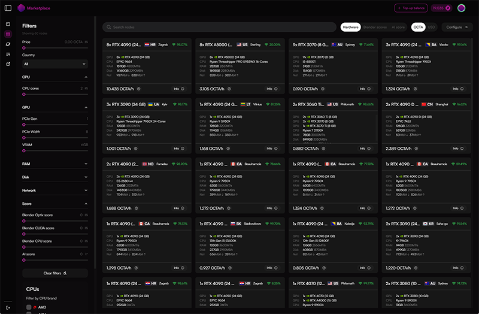Click price tooltip icon beside 0.190 OCTA/h
479x314 pixels.
323,89
